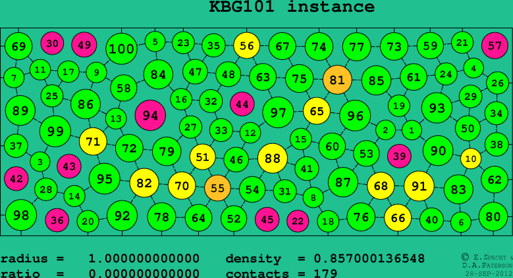Screen dimensions: 513x278
Task: Select the green circle numbered 77
Action: tap(357, 47)
